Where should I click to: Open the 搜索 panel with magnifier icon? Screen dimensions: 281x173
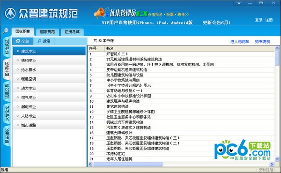[x=44, y=41]
